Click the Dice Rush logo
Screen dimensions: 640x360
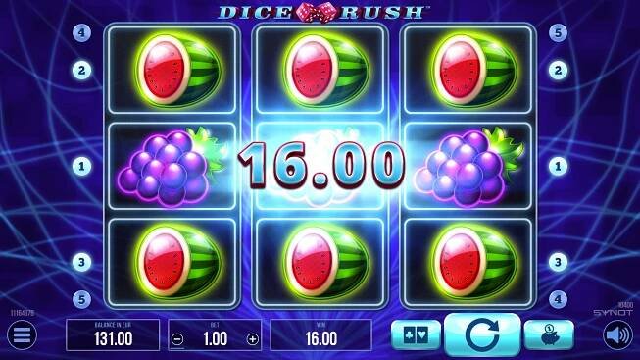pos(321,12)
